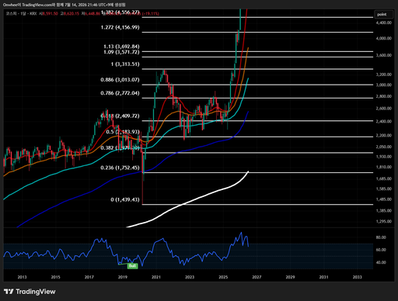Click the green Bull divergence label

[x=132, y=265]
